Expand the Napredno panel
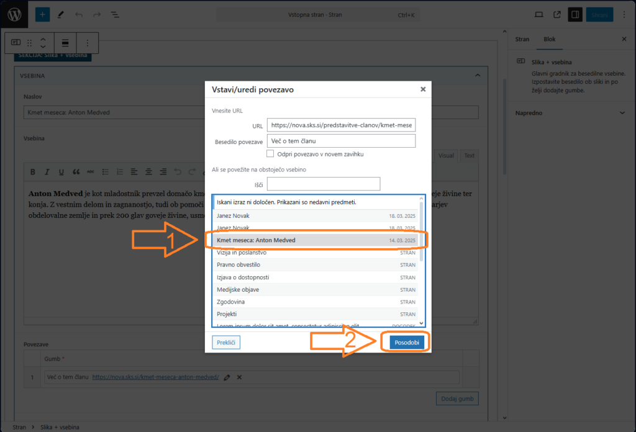Image resolution: width=636 pixels, height=432 pixels. (x=622, y=113)
